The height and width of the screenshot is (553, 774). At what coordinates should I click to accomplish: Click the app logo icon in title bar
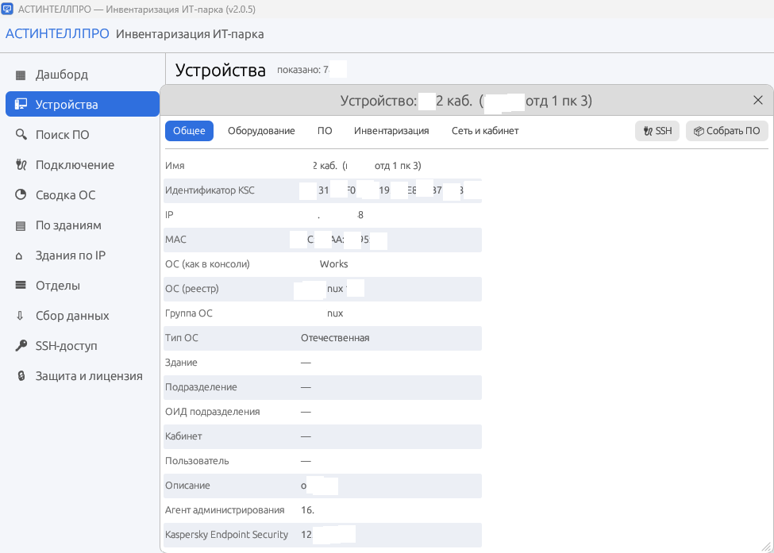(x=7, y=9)
